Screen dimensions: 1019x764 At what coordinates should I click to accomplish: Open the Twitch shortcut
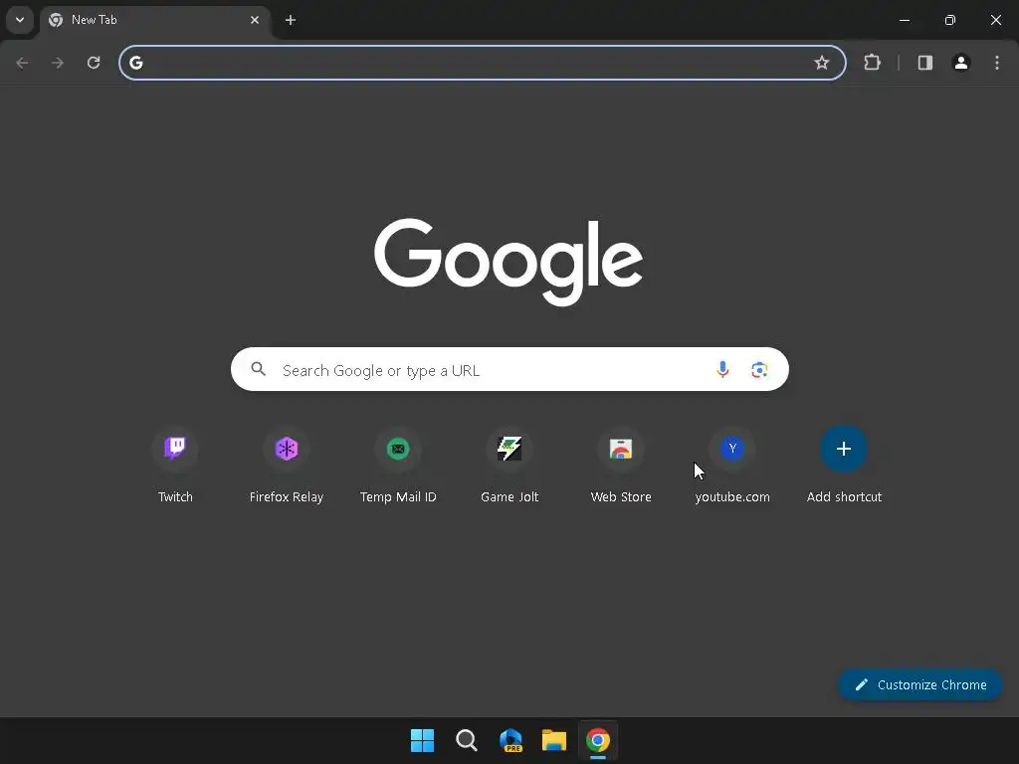(x=175, y=466)
